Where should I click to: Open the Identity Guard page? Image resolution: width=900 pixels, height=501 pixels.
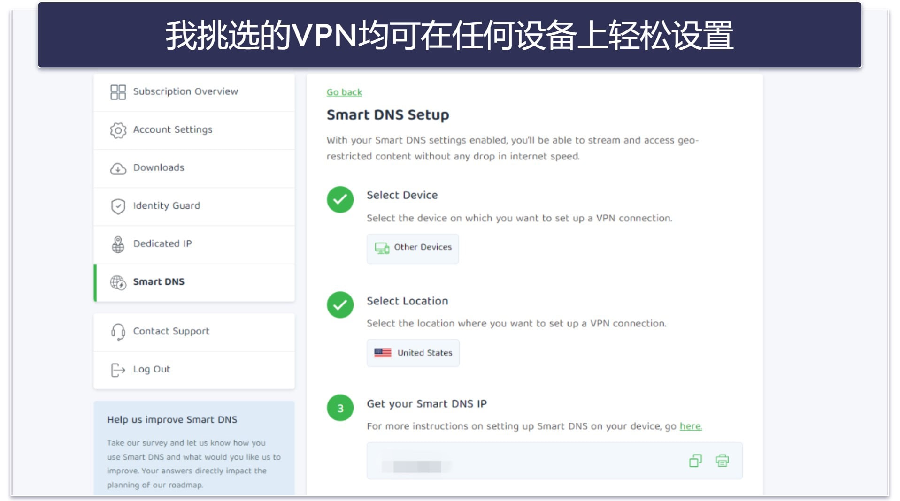tap(194, 206)
